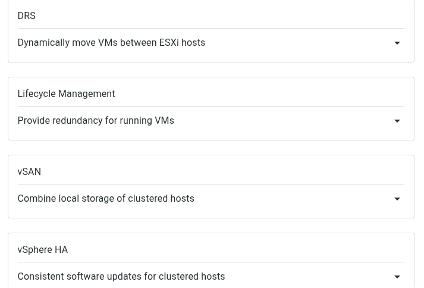This screenshot has height=288, width=424.
Task: Click the vSphere HA heading
Action: (43, 250)
